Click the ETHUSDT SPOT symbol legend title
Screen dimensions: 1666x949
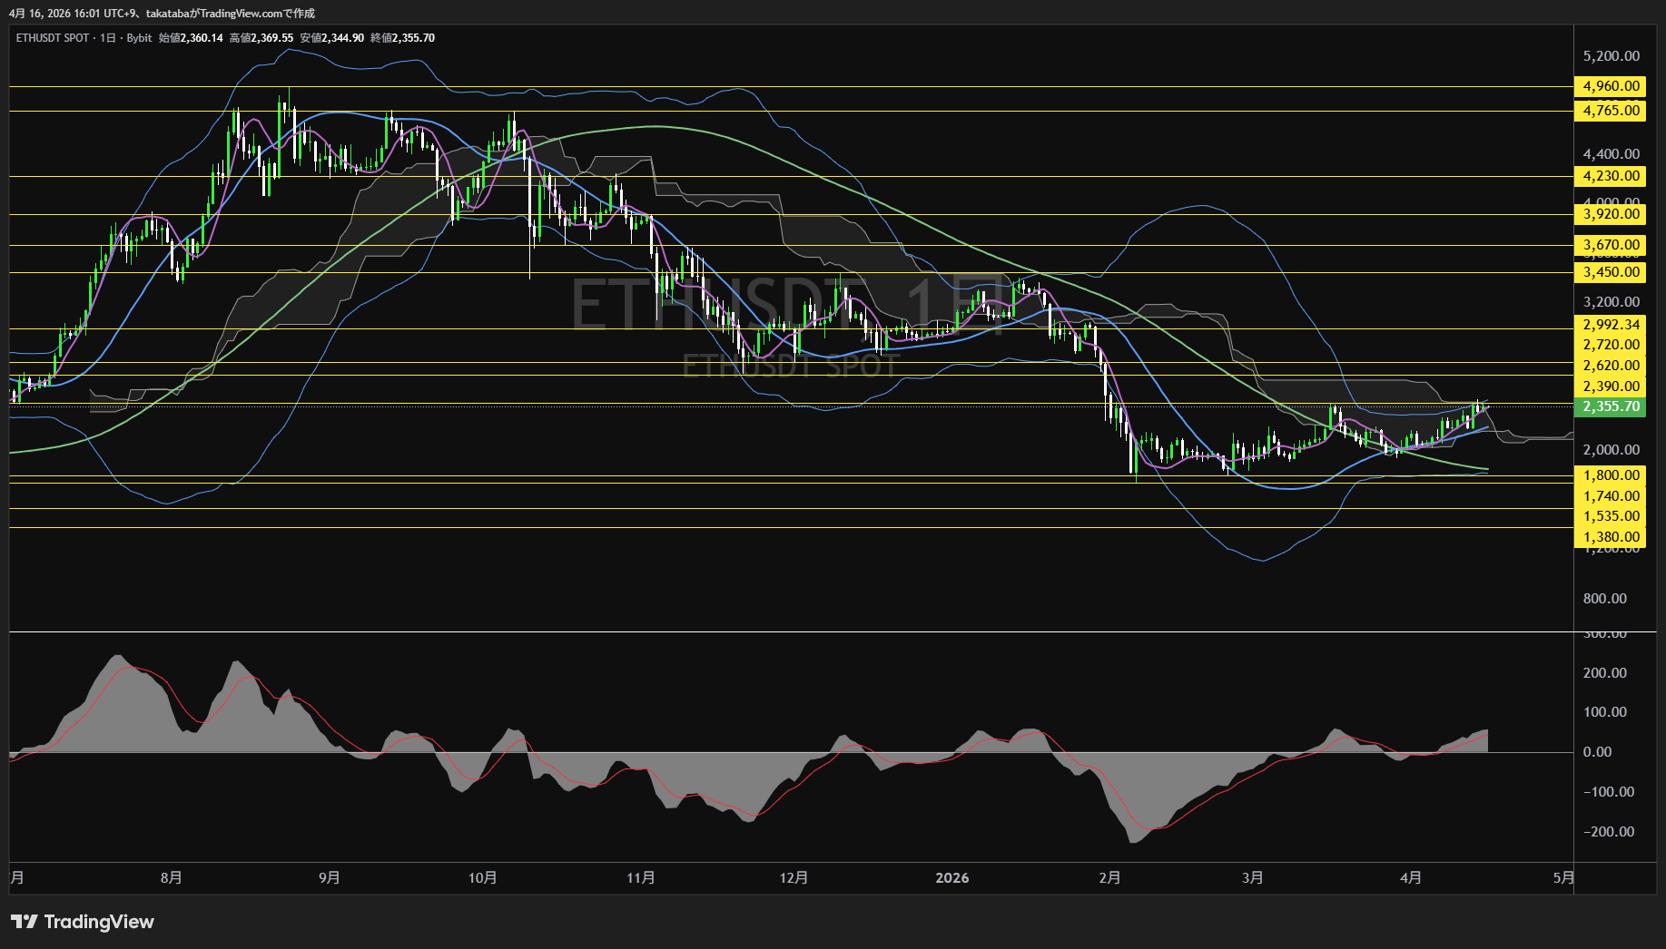(53, 38)
